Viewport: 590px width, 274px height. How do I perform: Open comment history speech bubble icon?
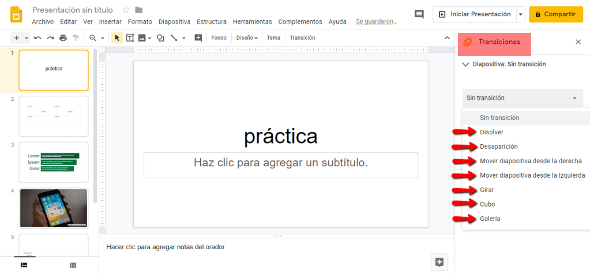(x=419, y=14)
